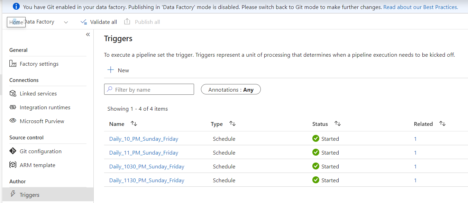468x203 pixels.
Task: Click the plus icon for New trigger
Action: [111, 70]
